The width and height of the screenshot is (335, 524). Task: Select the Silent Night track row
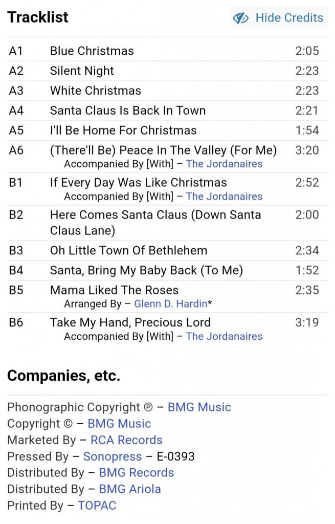82,71
